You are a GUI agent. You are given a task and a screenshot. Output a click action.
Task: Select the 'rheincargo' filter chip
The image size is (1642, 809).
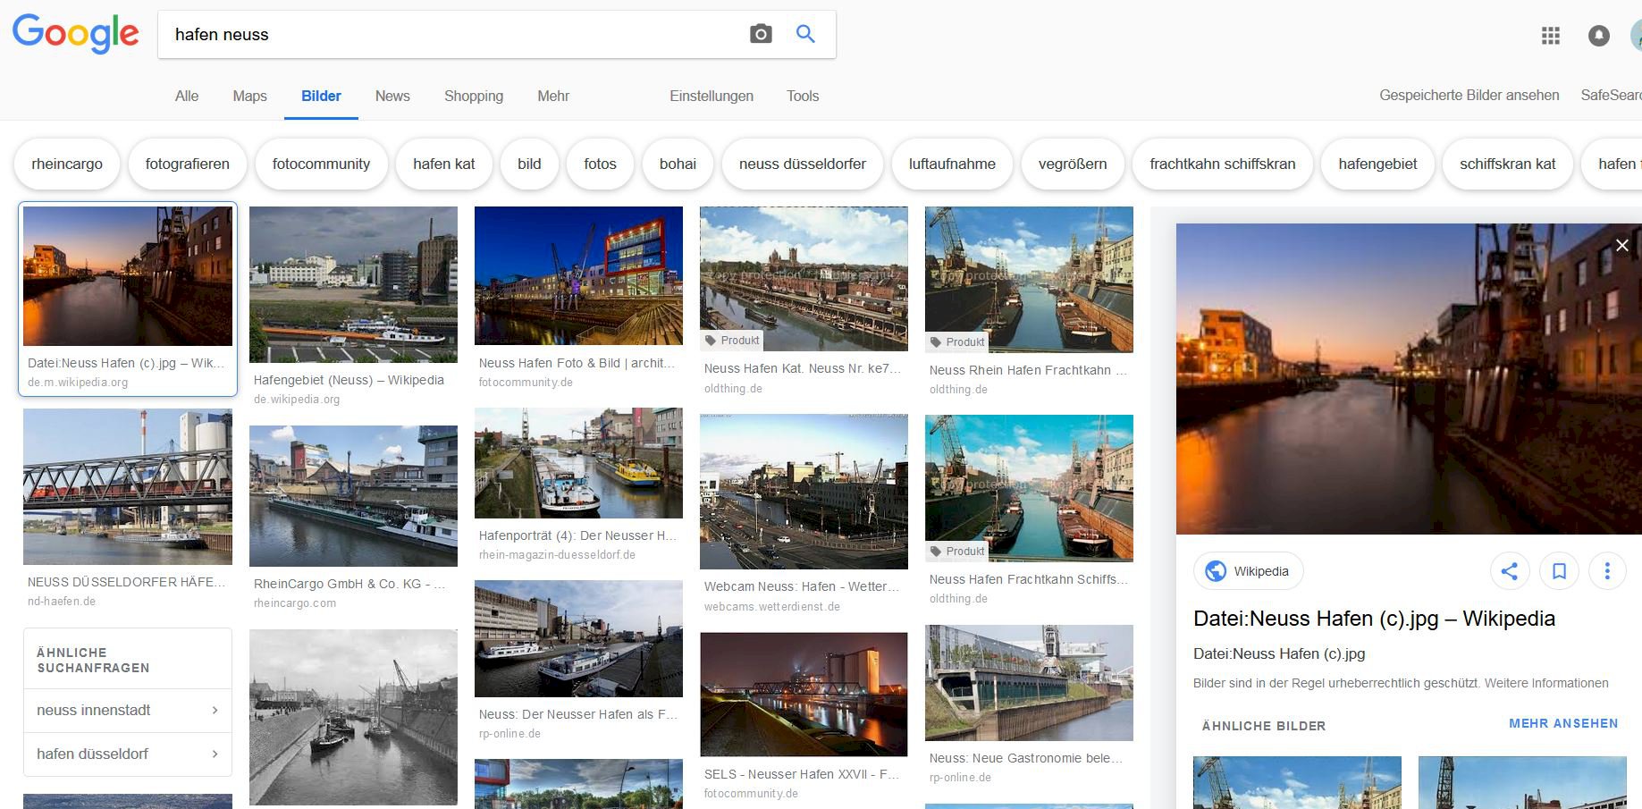[66, 164]
